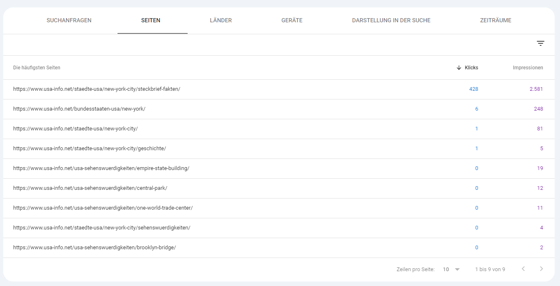Open the brooklyn-bridge page row
Screen dimensions: 560x286
tap(94, 248)
